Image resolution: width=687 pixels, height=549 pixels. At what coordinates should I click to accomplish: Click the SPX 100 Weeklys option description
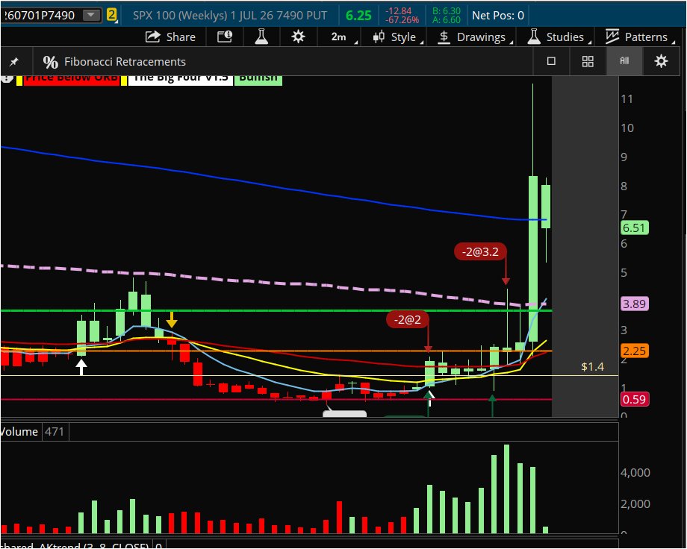click(230, 16)
